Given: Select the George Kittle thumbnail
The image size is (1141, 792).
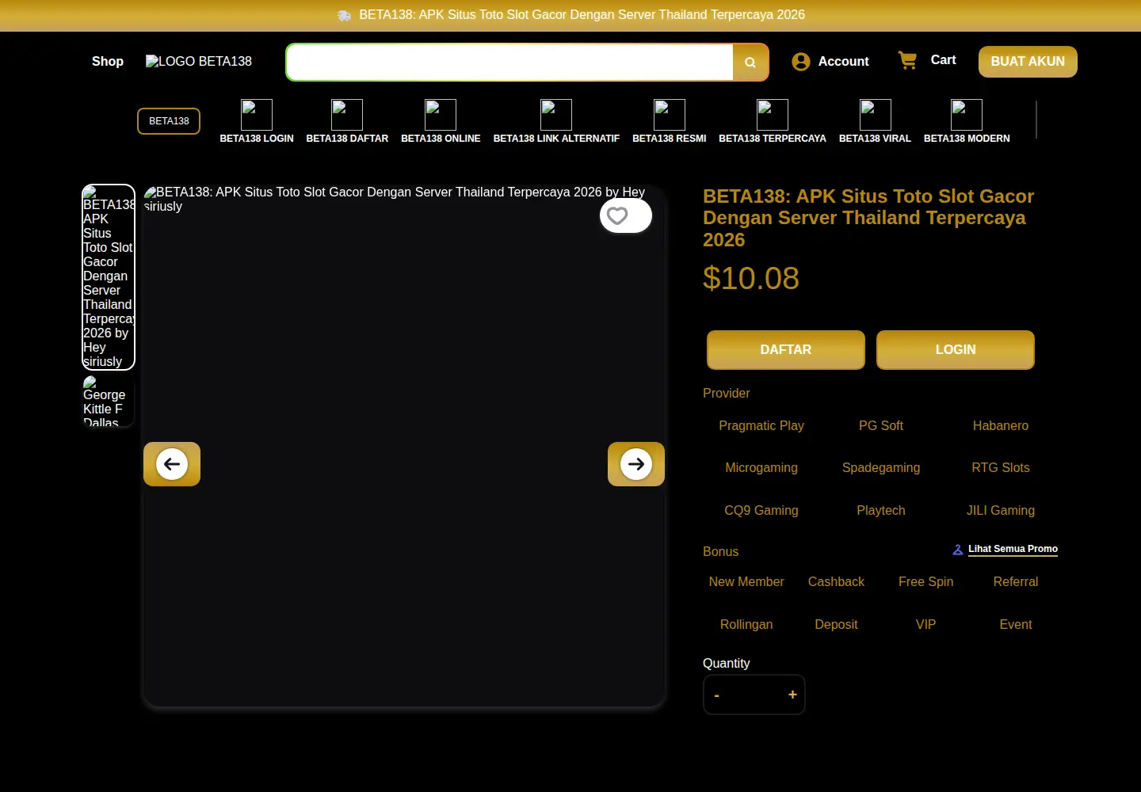Looking at the screenshot, I should point(109,402).
